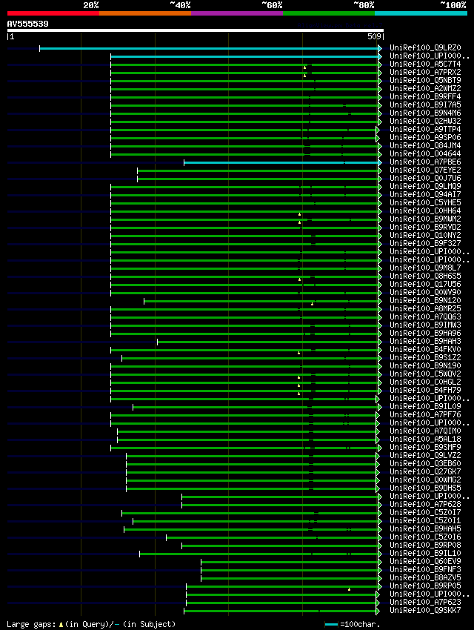
Task: Click the green alignment bar for UniRef100_Q0J7U6
Action: coord(258,179)
